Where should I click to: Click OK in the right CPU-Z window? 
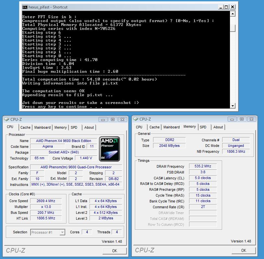pos(244,251)
